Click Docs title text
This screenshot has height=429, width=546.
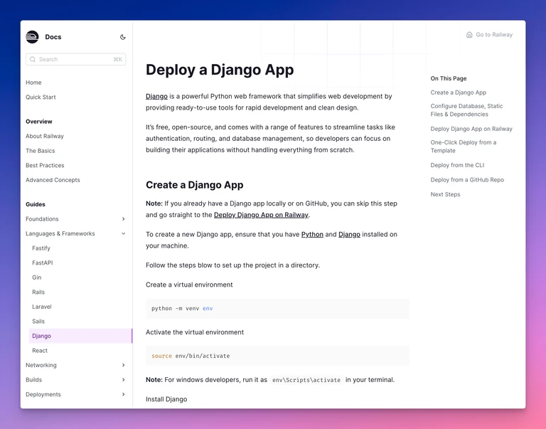pyautogui.click(x=53, y=37)
